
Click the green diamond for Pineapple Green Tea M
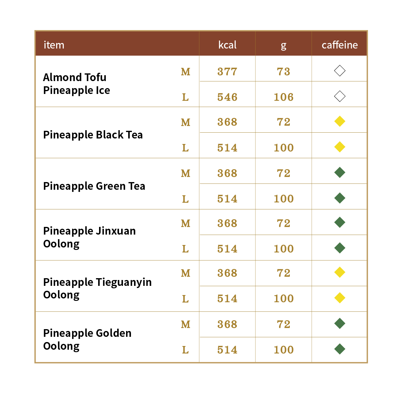point(340,173)
